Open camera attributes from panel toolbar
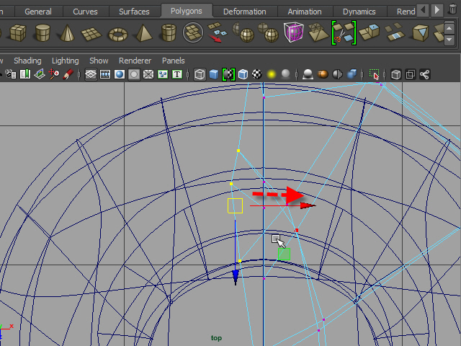 coord(12,74)
